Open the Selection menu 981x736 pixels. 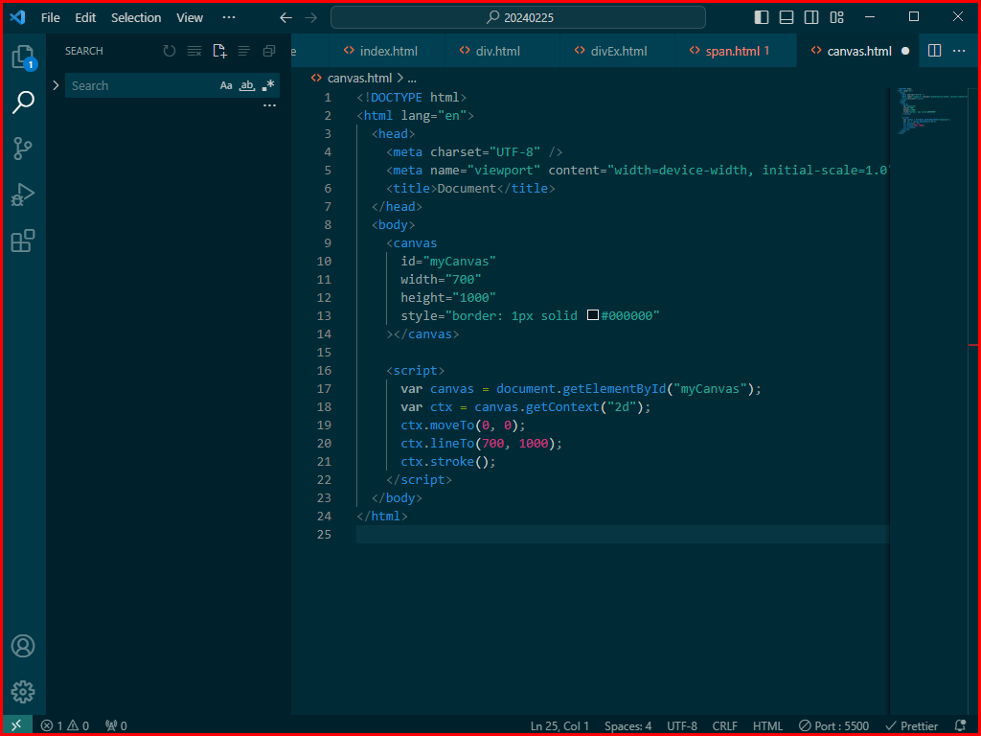tap(136, 17)
